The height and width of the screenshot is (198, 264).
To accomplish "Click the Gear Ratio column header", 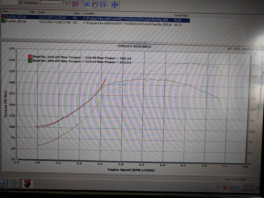I will coord(181,15).
